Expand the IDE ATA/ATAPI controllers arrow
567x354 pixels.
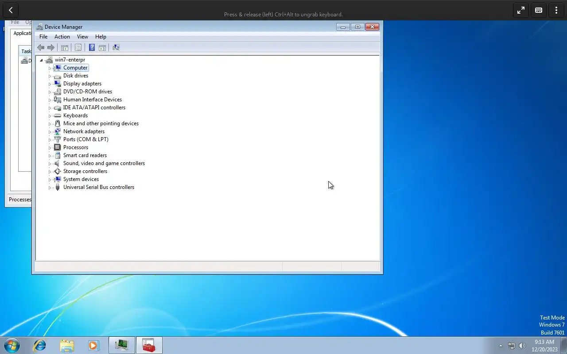click(50, 108)
